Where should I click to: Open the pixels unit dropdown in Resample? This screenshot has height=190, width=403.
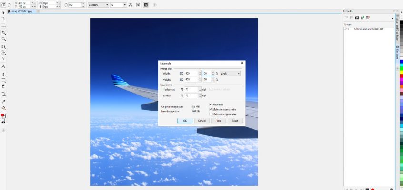230,73
